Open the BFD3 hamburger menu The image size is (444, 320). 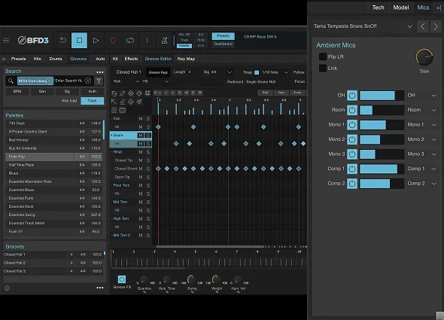[6, 40]
